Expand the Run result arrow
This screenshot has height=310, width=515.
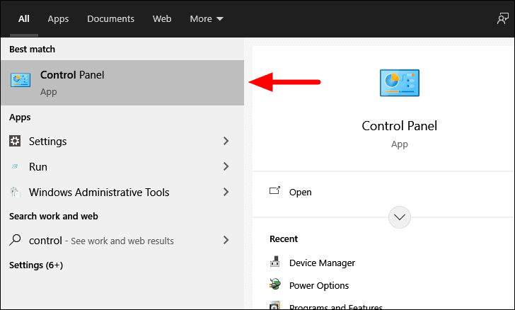pos(226,166)
